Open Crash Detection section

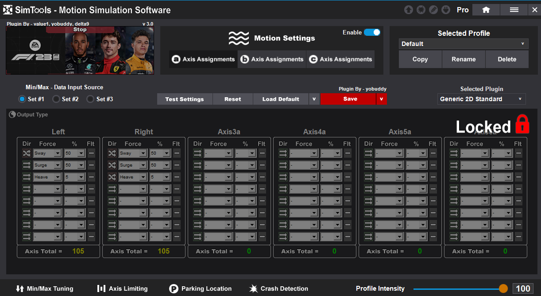pyautogui.click(x=278, y=288)
